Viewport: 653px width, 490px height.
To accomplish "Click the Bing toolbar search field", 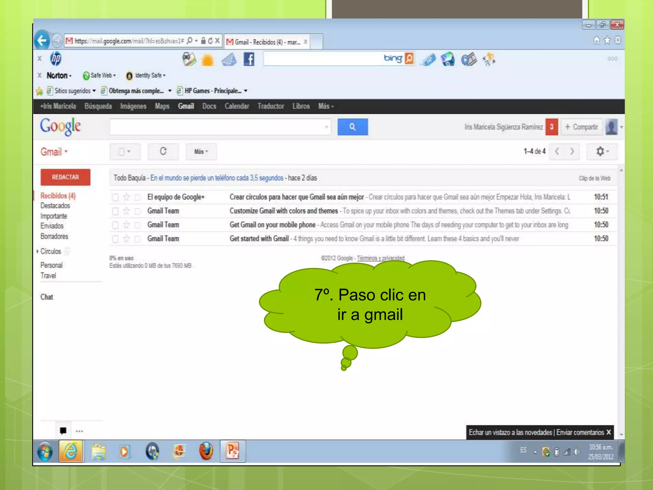I will tap(333, 59).
